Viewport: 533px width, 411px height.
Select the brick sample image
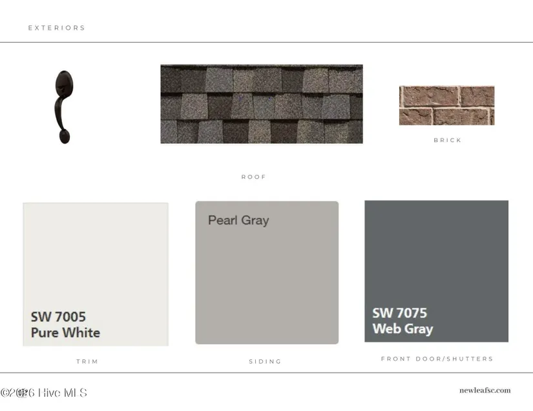(x=446, y=105)
